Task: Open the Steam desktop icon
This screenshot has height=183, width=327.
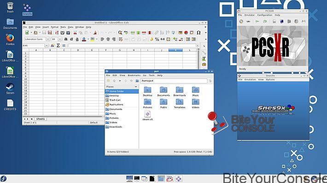Action: (x=10, y=89)
